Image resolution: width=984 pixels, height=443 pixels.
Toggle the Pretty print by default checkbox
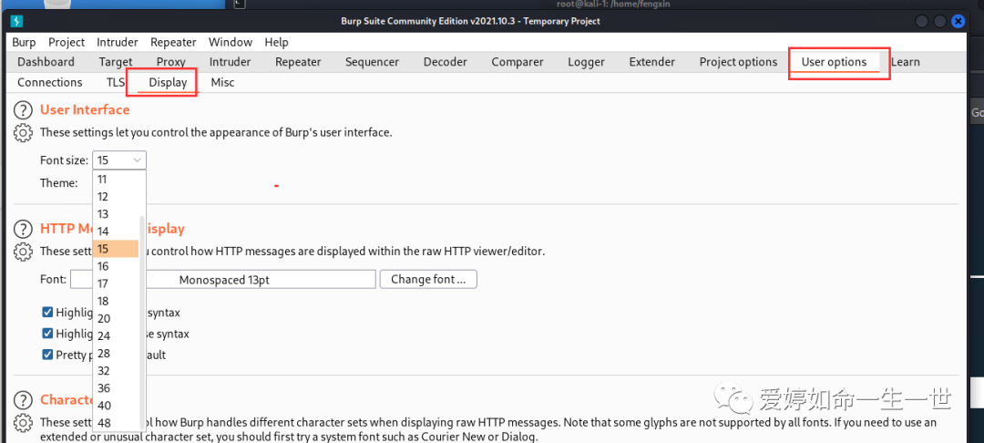tap(47, 355)
